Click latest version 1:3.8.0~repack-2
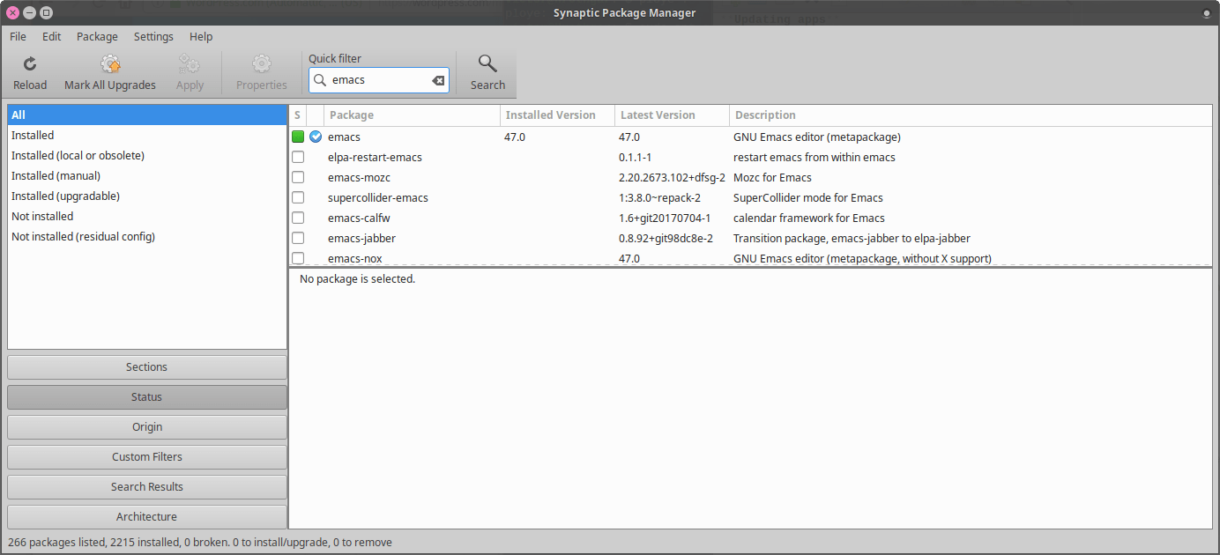 tap(659, 198)
